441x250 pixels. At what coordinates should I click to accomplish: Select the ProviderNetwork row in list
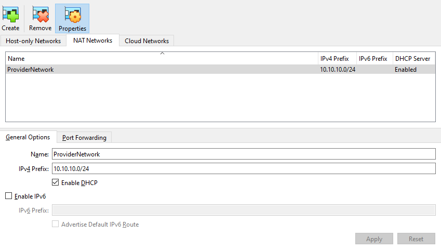coord(156,69)
